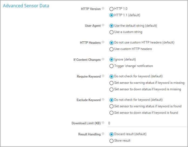Click the Download Limit (KB) input field
This screenshot has height=147, width=188.
pos(147,123)
